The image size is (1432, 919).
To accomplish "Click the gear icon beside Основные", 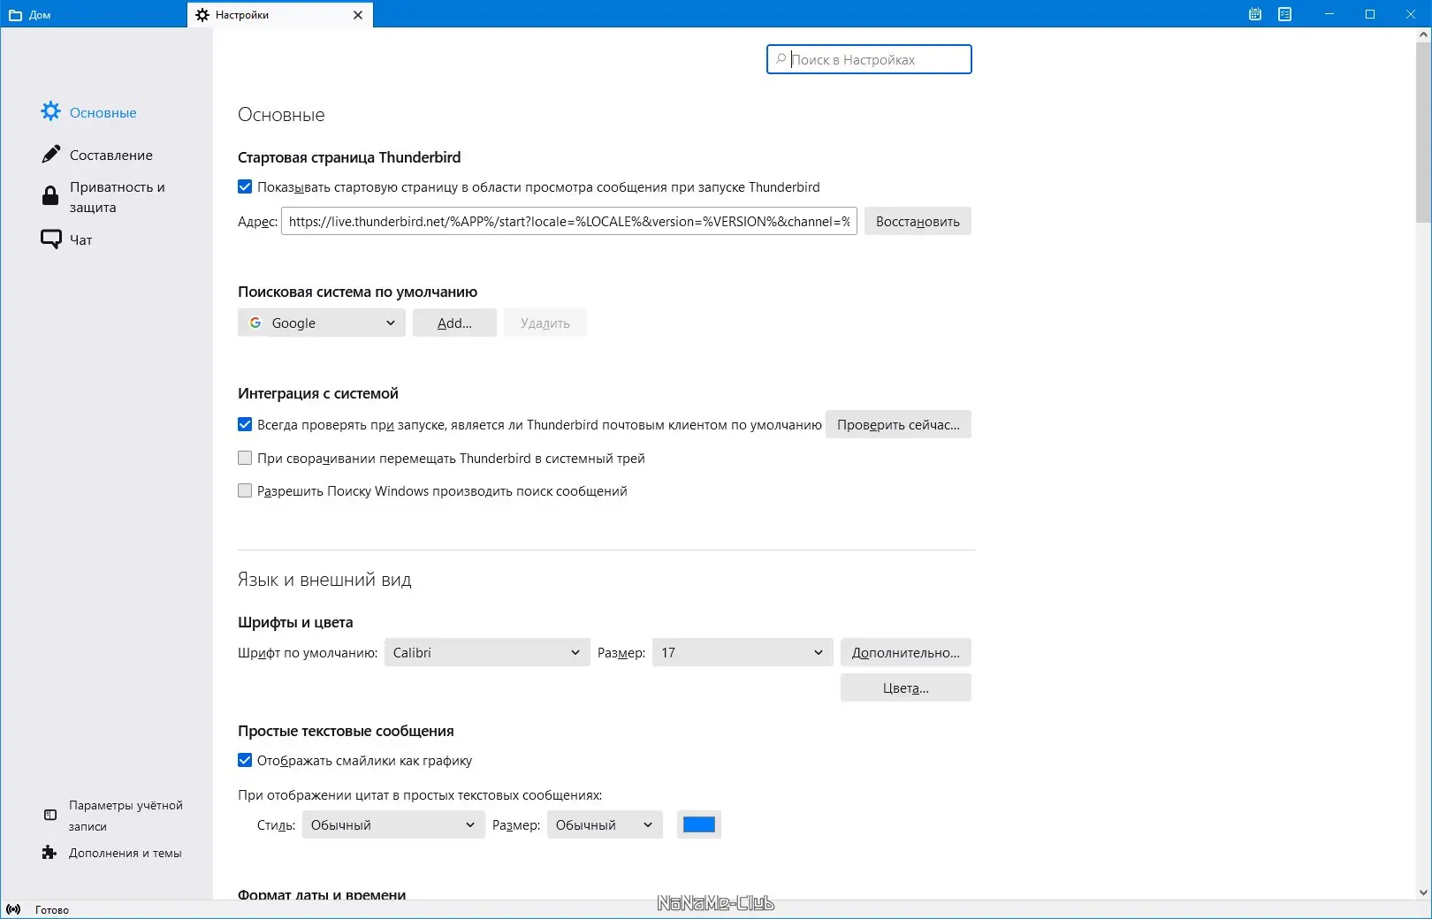I will click(50, 111).
